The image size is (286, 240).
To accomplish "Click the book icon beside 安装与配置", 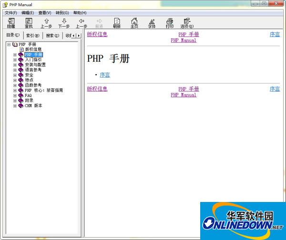I will pos(21,65).
